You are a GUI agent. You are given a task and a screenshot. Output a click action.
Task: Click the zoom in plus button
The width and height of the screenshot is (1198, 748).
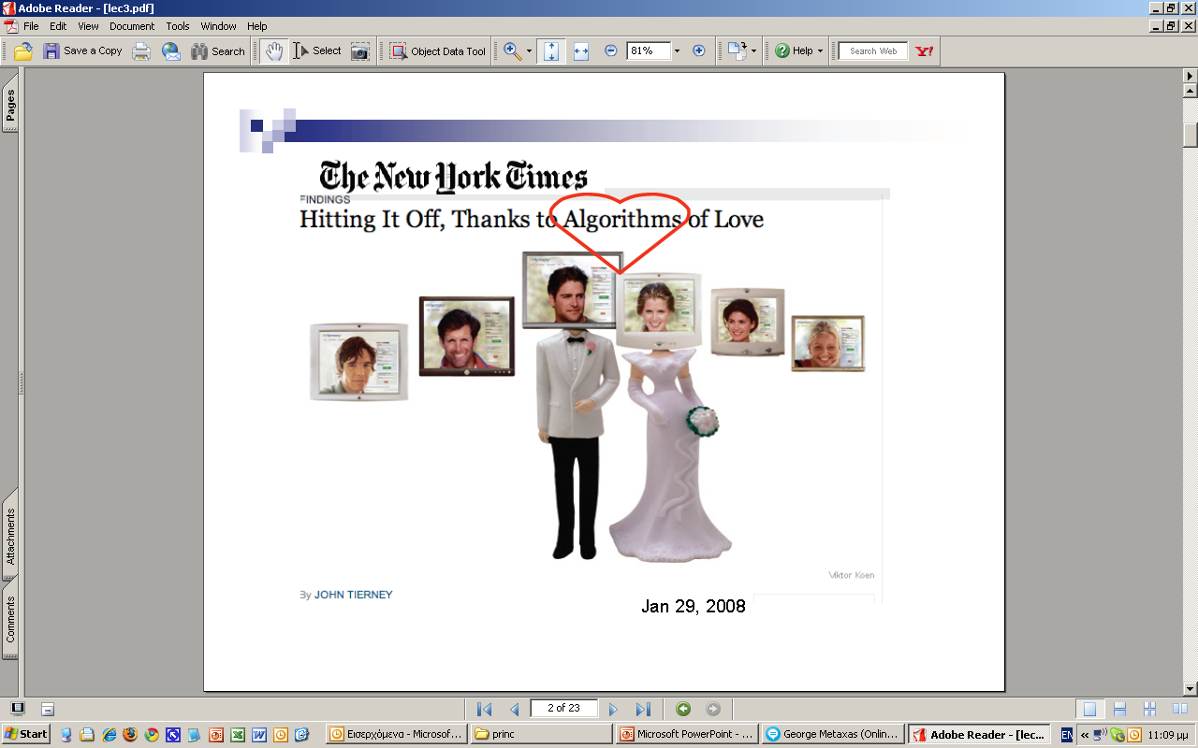point(698,51)
